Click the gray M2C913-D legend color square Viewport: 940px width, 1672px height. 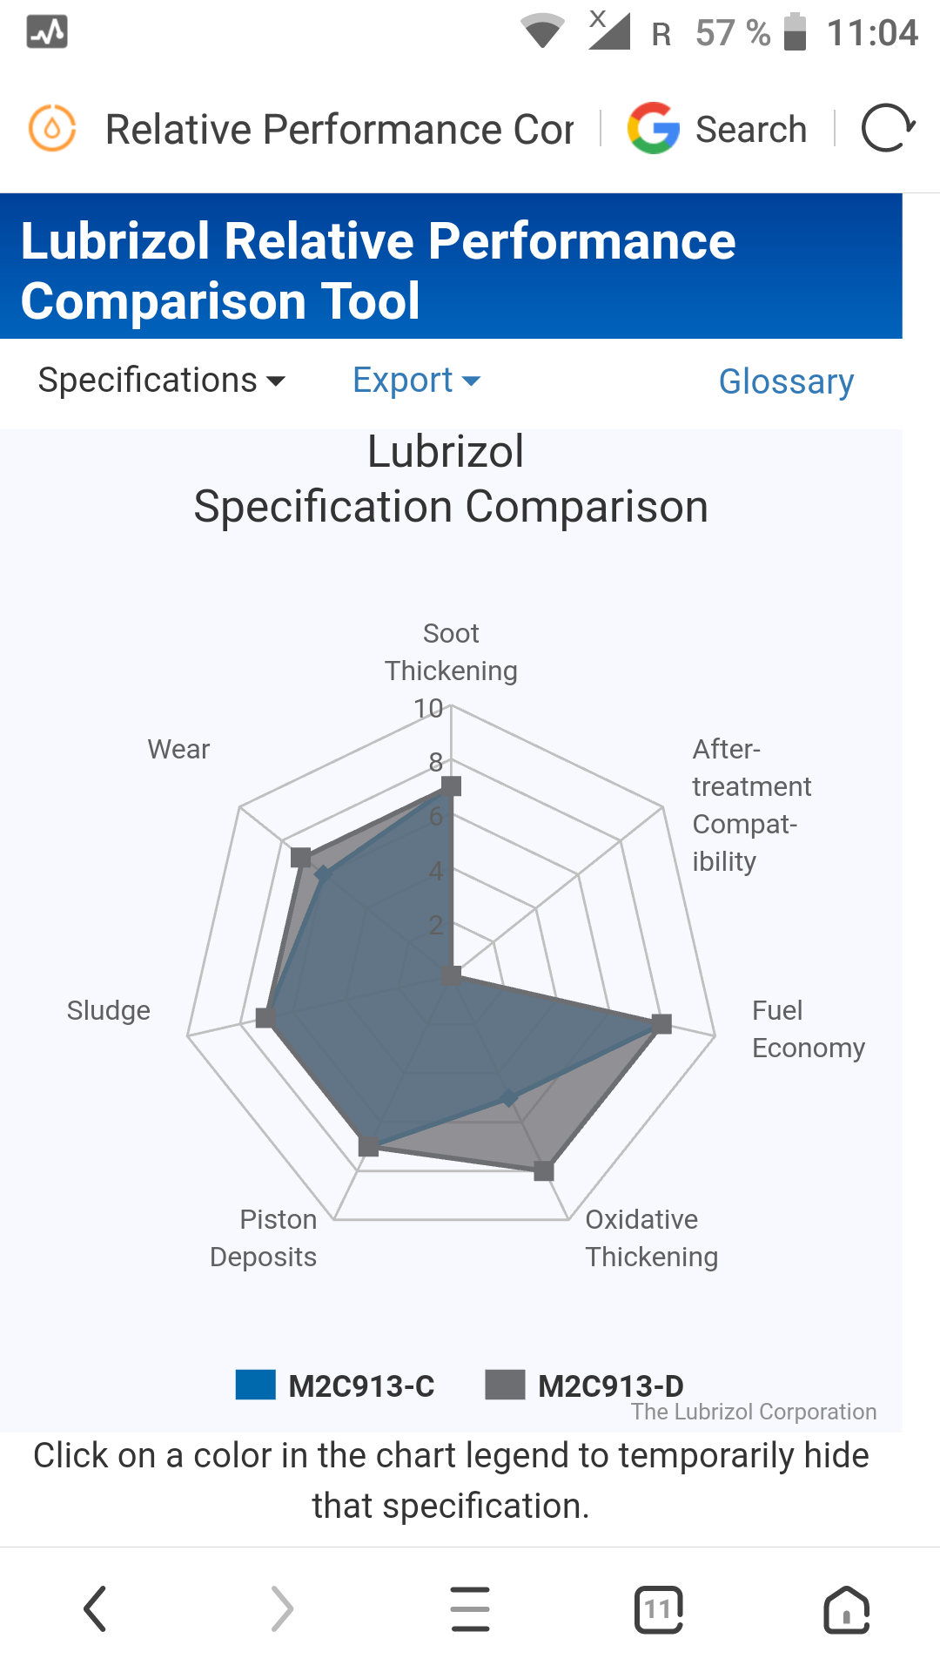[x=505, y=1385]
